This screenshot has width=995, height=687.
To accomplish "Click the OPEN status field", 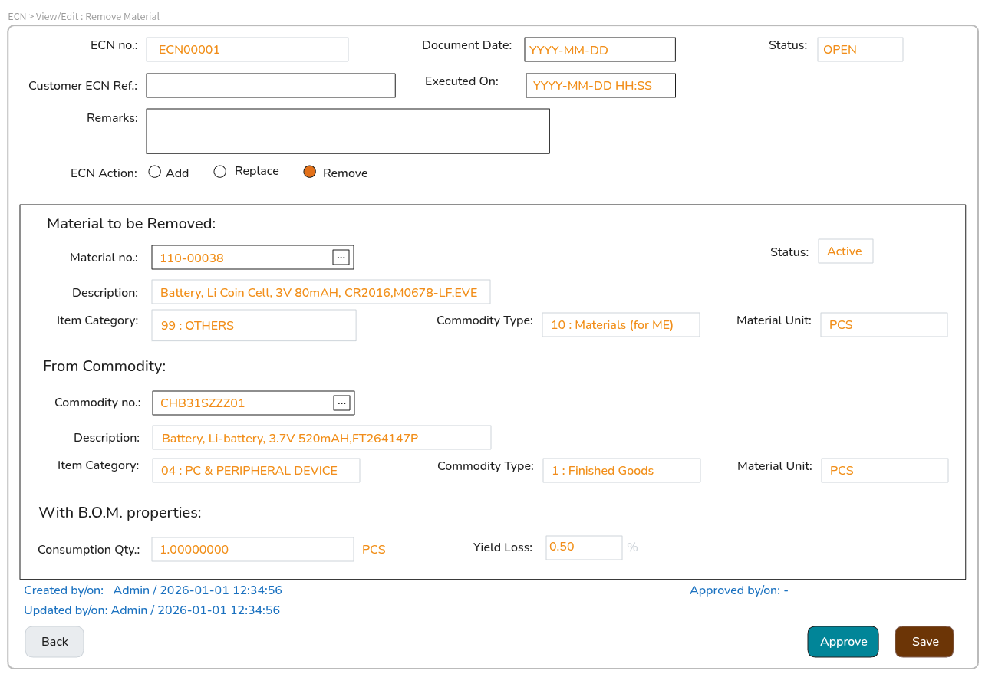I will [x=860, y=49].
